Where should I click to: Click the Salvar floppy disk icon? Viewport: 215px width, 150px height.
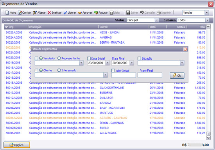(x=128, y=13)
